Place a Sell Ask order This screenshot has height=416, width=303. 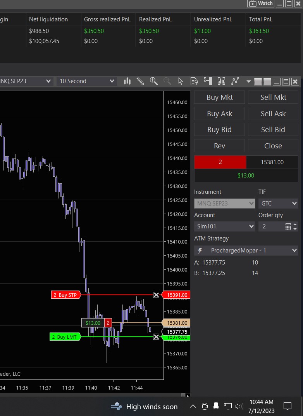click(273, 113)
